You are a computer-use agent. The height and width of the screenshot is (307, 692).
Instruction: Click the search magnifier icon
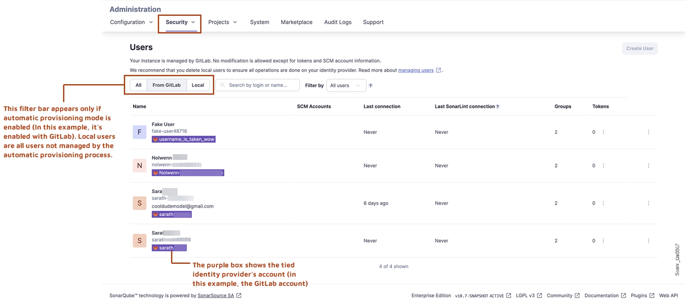point(223,85)
